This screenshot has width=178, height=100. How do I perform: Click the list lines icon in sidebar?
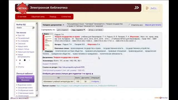20,64
